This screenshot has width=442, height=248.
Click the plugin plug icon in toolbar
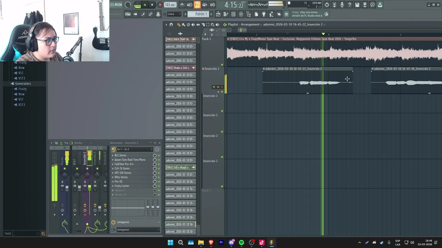coord(263,14)
